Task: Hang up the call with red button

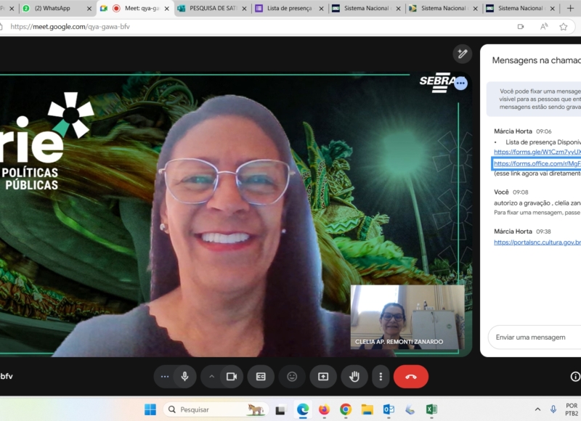Action: pos(410,377)
